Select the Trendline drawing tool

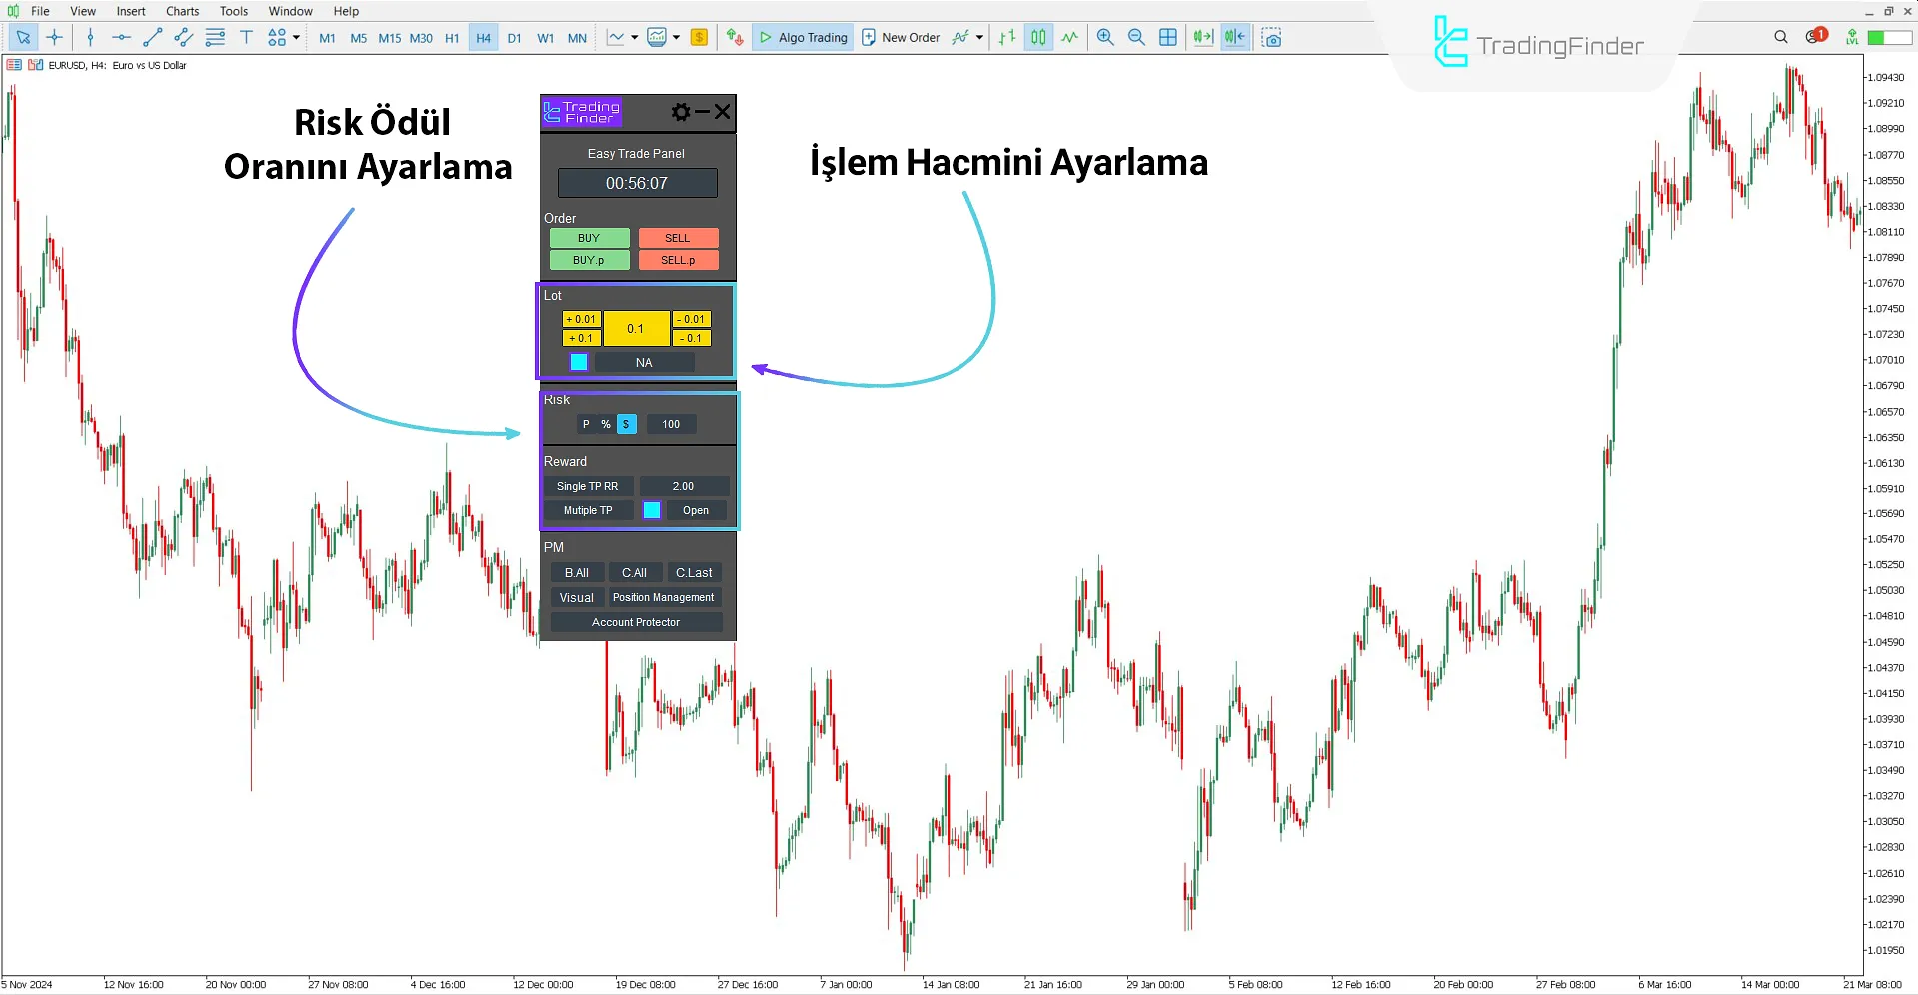[x=152, y=37]
